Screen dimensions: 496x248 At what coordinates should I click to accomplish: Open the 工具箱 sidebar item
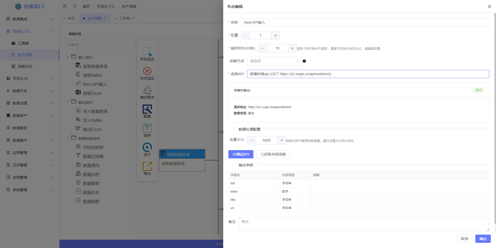pos(30,43)
